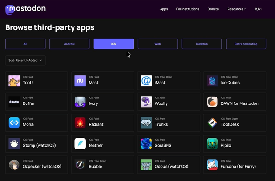
Task: Select the iMast app icon
Action: (146, 81)
